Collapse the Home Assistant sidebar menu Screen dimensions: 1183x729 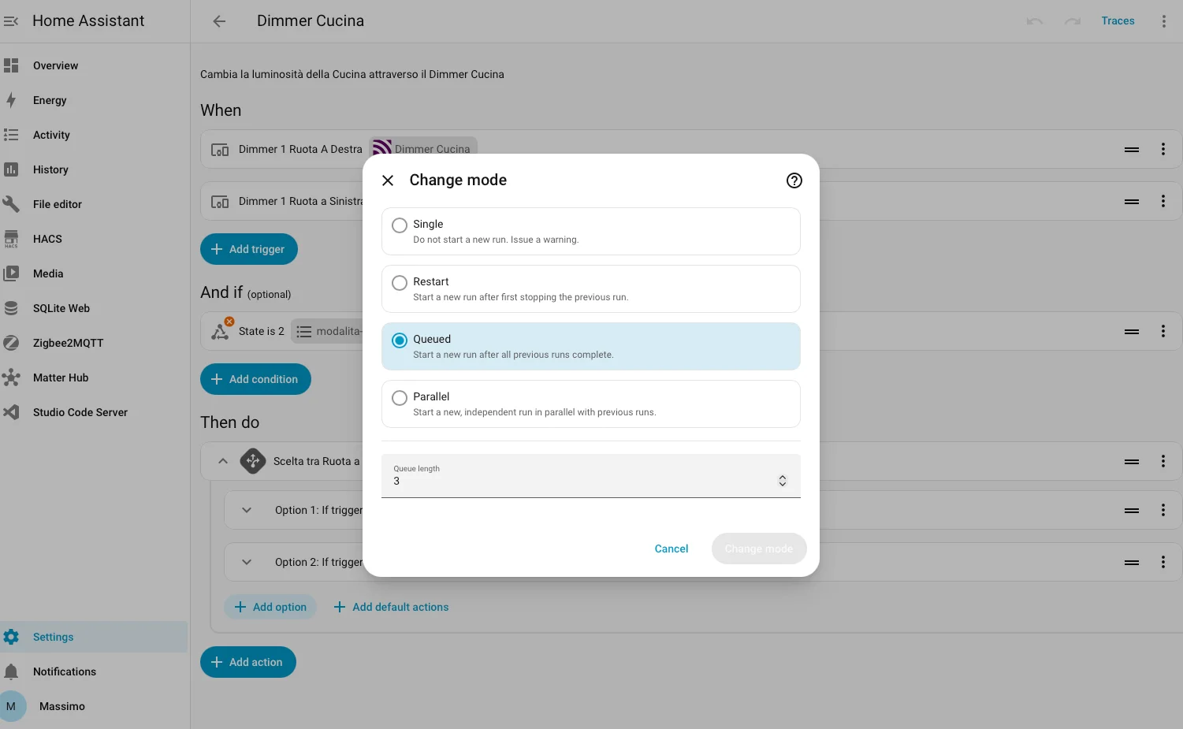(11, 21)
